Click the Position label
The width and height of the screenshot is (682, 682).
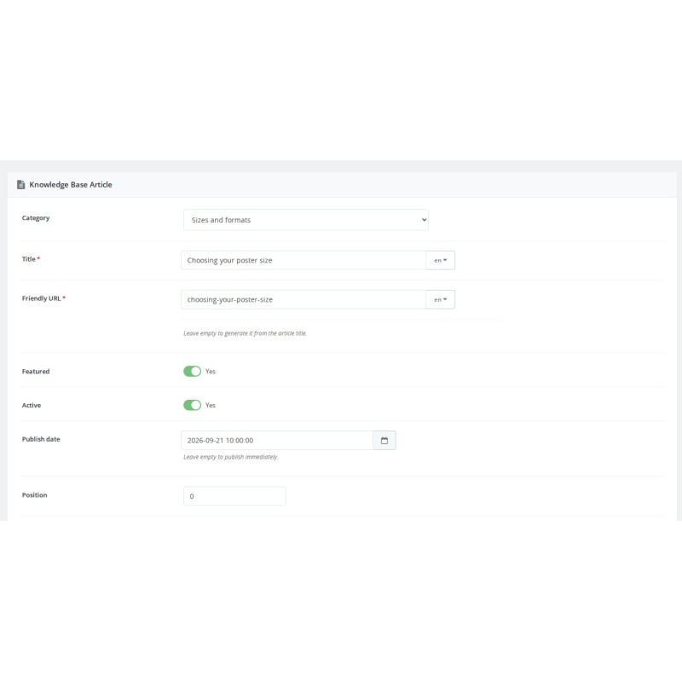point(34,495)
